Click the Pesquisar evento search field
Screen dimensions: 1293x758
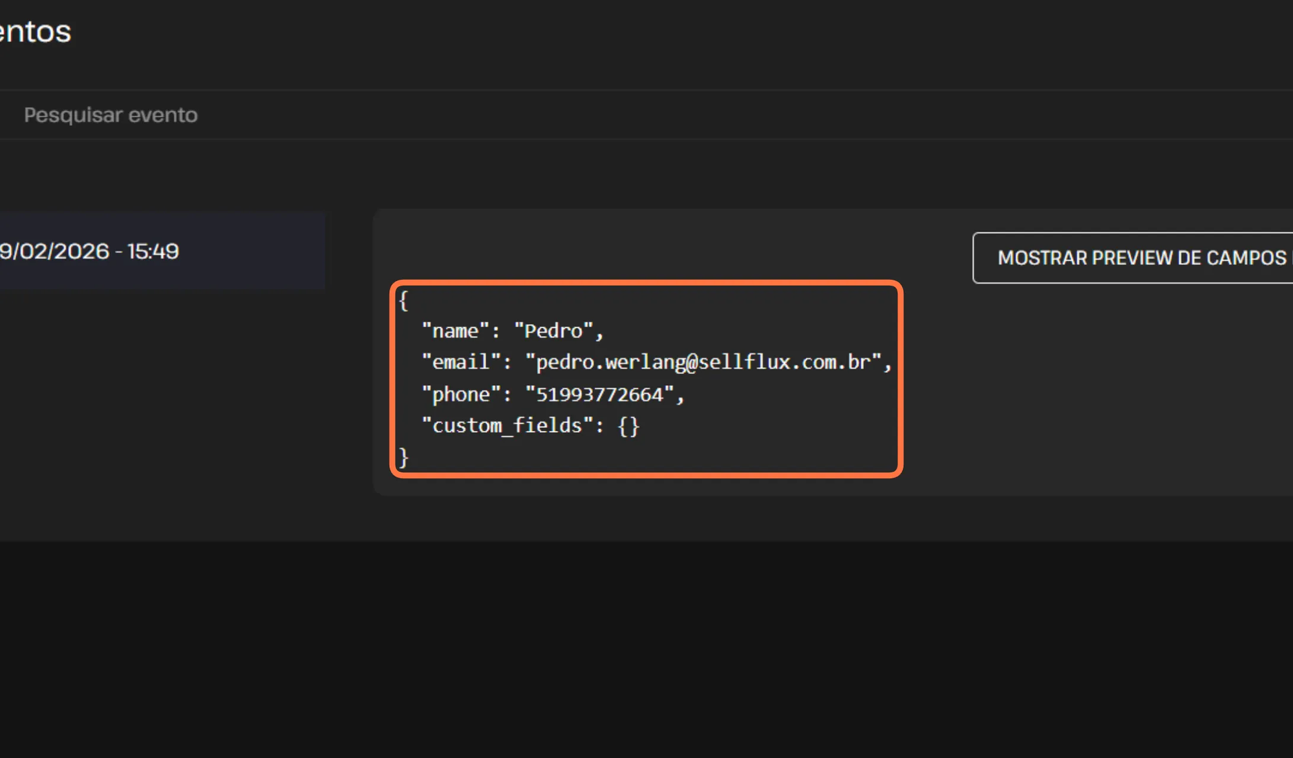point(110,115)
